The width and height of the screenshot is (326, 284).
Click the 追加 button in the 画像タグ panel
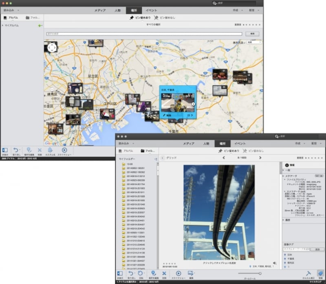(318, 249)
